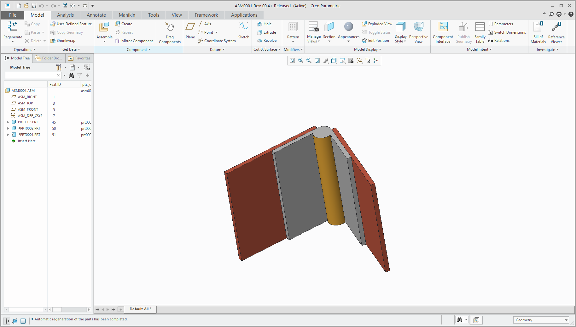Image resolution: width=576 pixels, height=327 pixels.
Task: Click the Regenerate icon
Action: point(13,27)
